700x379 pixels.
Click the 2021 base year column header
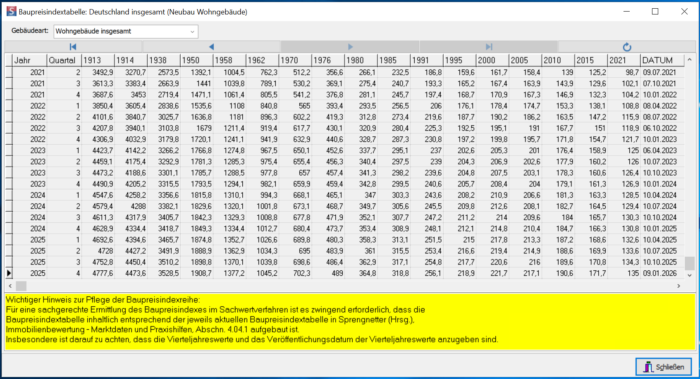click(624, 60)
